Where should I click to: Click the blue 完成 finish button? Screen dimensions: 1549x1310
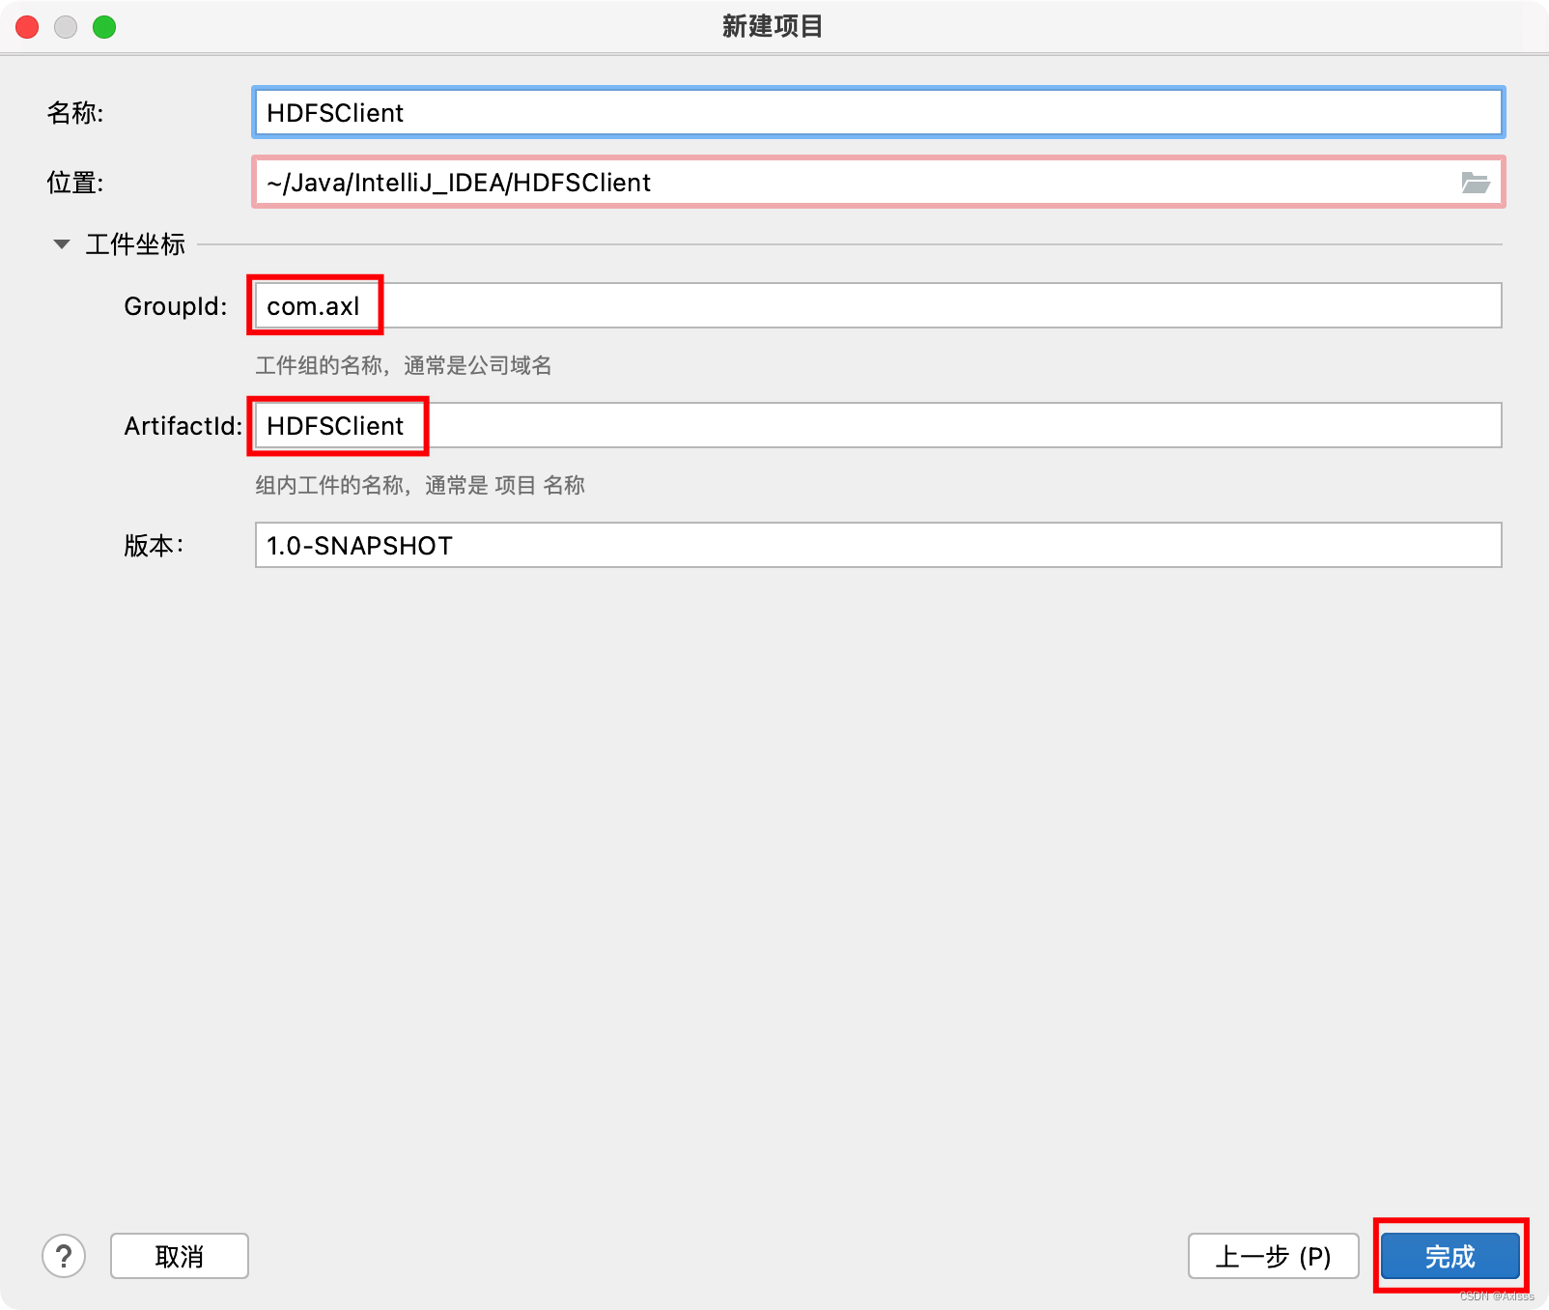[x=1450, y=1256]
